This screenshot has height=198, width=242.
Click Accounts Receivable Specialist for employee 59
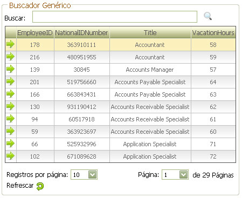click(x=150, y=132)
